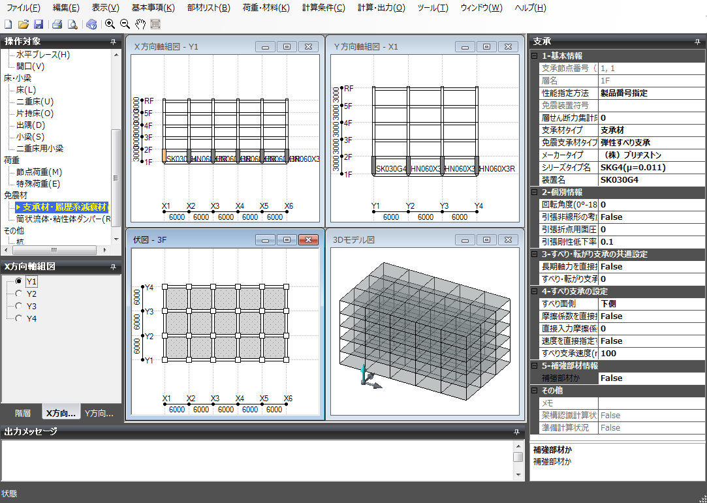Collapse the 4-すべり支承の設定 section
The width and height of the screenshot is (707, 503).
(535, 291)
